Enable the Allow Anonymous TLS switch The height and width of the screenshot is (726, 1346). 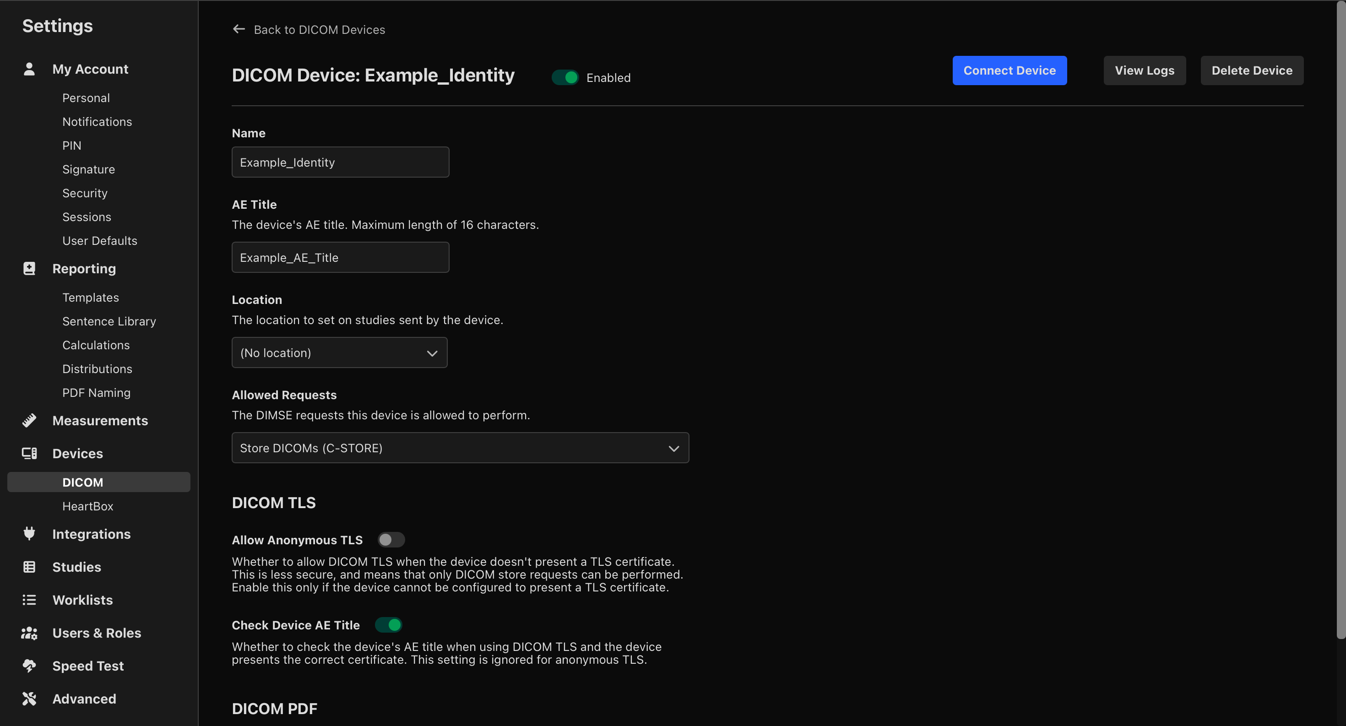[391, 540]
